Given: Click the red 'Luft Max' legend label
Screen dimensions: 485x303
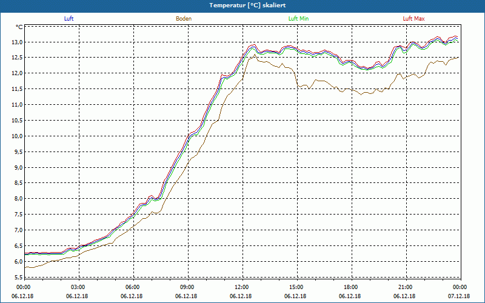Looking at the screenshot, I should point(413,19).
